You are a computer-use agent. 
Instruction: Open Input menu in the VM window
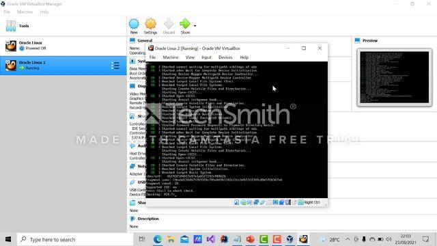point(206,57)
